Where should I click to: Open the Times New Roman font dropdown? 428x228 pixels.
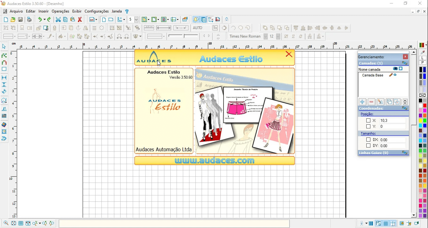point(266,36)
